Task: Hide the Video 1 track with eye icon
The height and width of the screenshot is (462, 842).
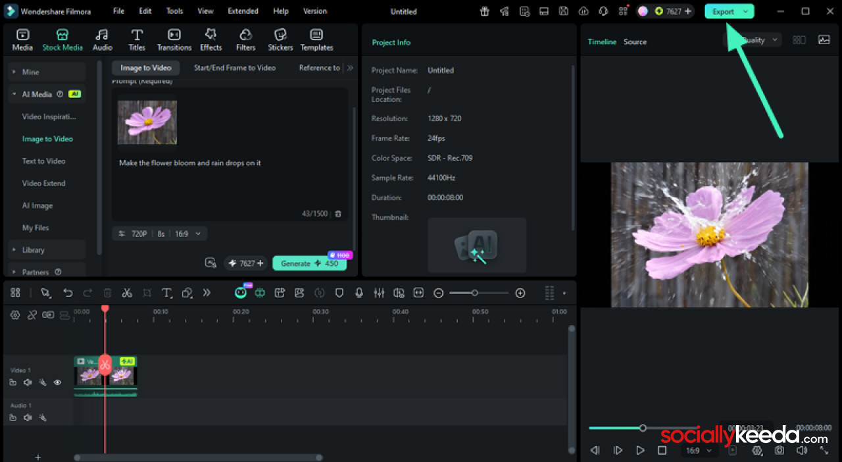Action: coord(57,382)
